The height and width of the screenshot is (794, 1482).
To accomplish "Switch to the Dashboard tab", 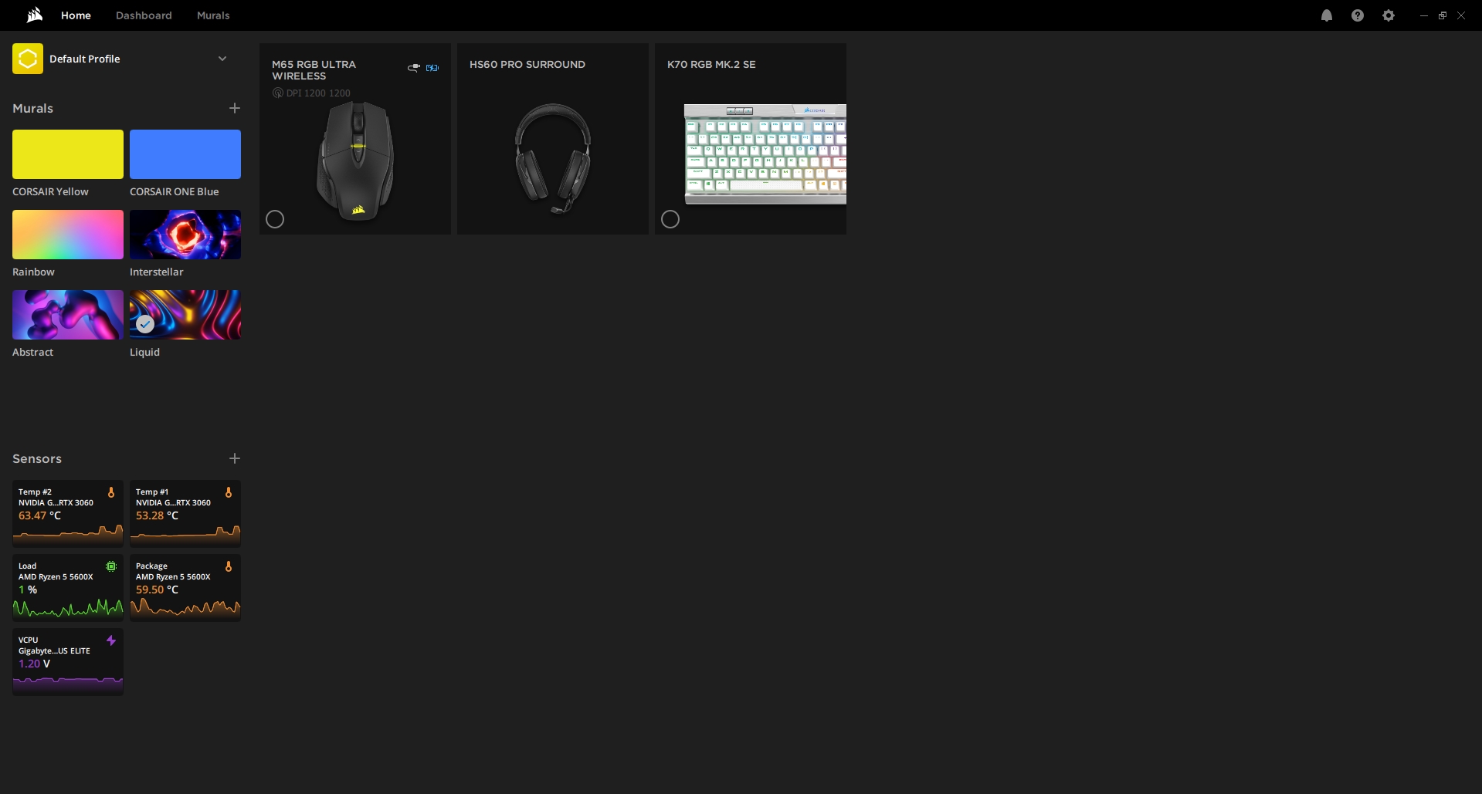I will (144, 15).
